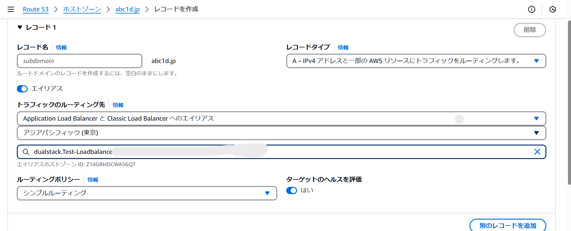Go to Route 53 breadcrumb

pos(36,9)
